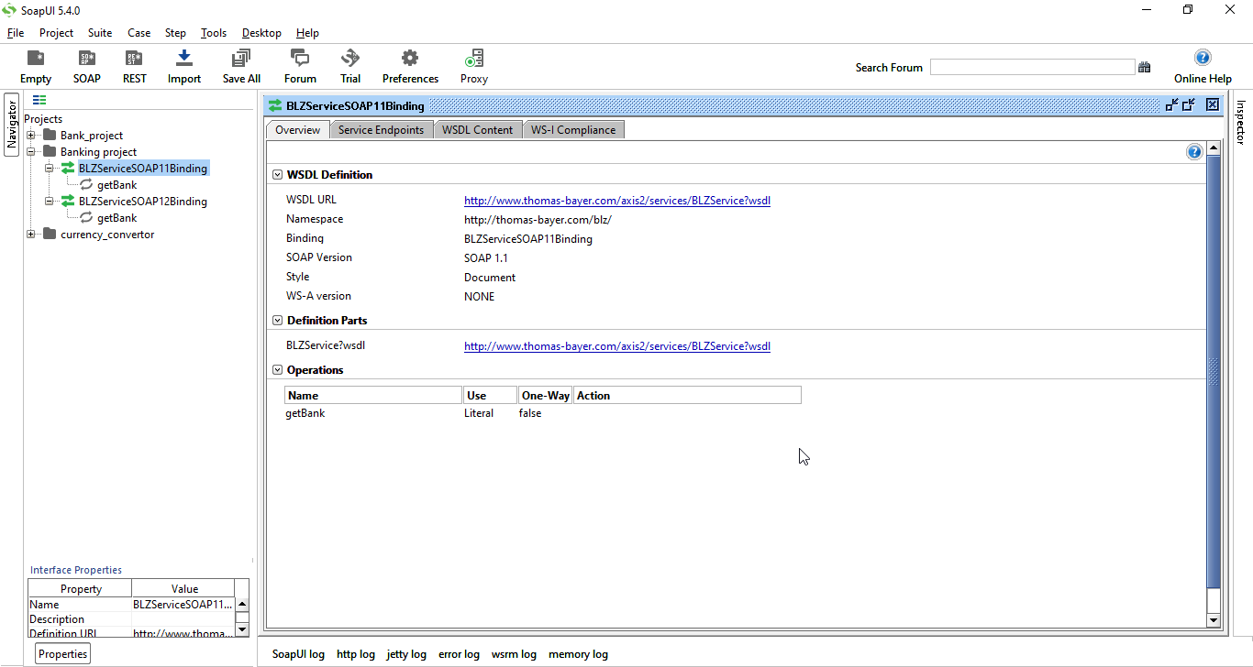
Task: Click the forum search binoculars icon
Action: 1145,66
